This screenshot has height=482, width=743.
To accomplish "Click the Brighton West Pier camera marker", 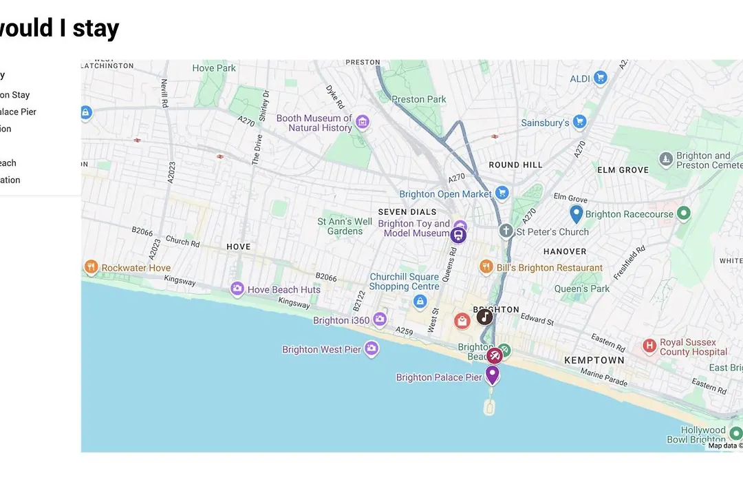I will pyautogui.click(x=371, y=348).
